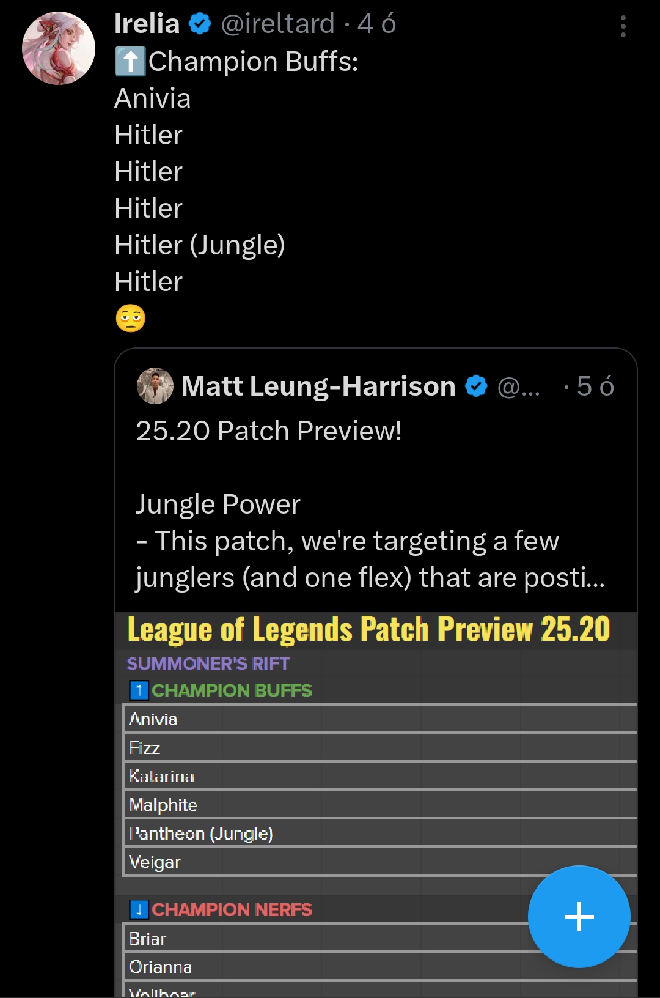Tap the flushed face emoji in the tweet
Screen dimensions: 660x998
[131, 319]
